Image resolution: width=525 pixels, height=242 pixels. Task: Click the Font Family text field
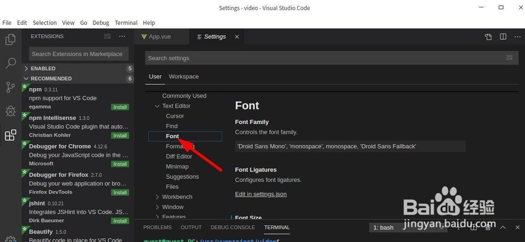tap(350, 146)
